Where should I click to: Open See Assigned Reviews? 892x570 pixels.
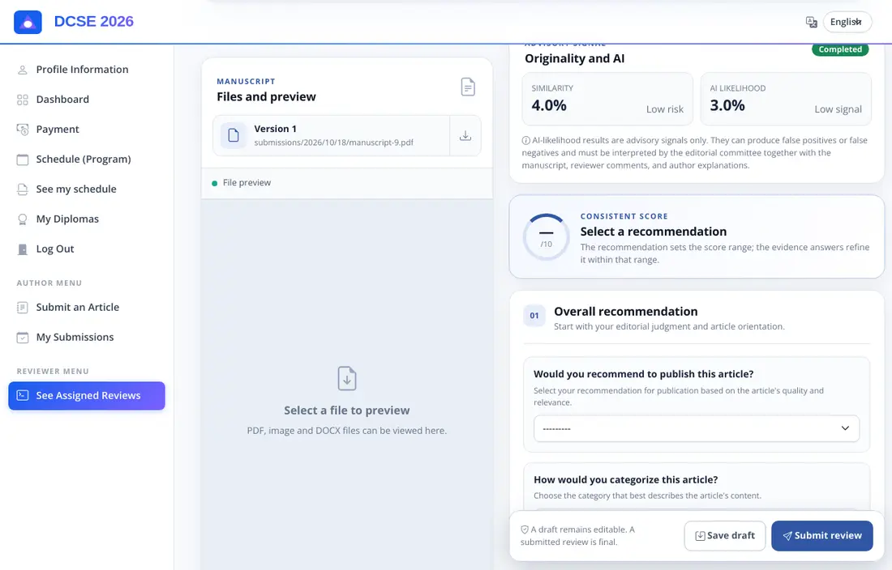[x=87, y=396]
